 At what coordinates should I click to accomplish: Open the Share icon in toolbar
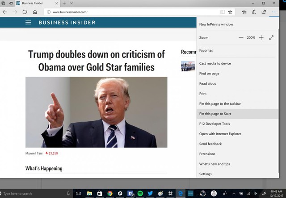tap(264, 12)
